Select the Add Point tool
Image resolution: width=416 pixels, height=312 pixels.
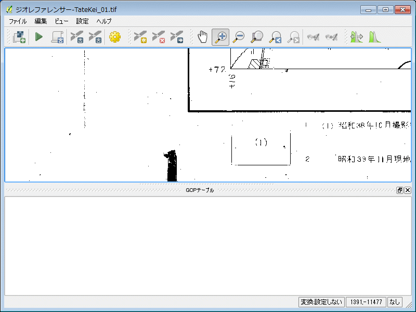(x=140, y=37)
